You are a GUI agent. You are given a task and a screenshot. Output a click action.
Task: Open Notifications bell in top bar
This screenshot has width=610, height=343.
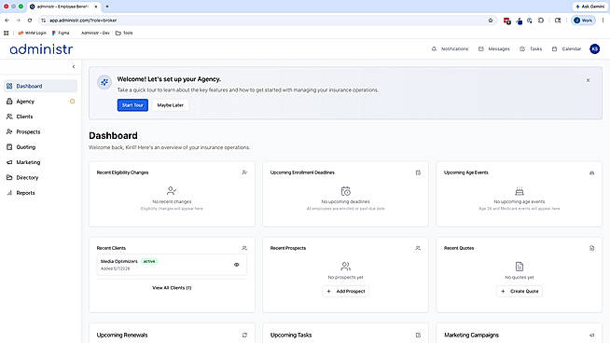coord(450,49)
